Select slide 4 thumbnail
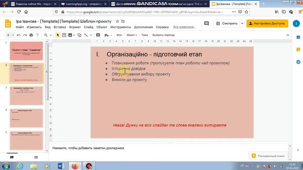The width and height of the screenshot is (303, 170). click(27, 118)
